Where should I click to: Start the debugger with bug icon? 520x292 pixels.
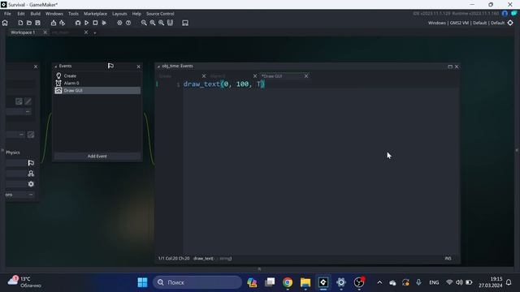(78, 23)
